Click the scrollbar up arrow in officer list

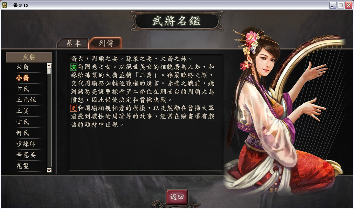pos(49,66)
